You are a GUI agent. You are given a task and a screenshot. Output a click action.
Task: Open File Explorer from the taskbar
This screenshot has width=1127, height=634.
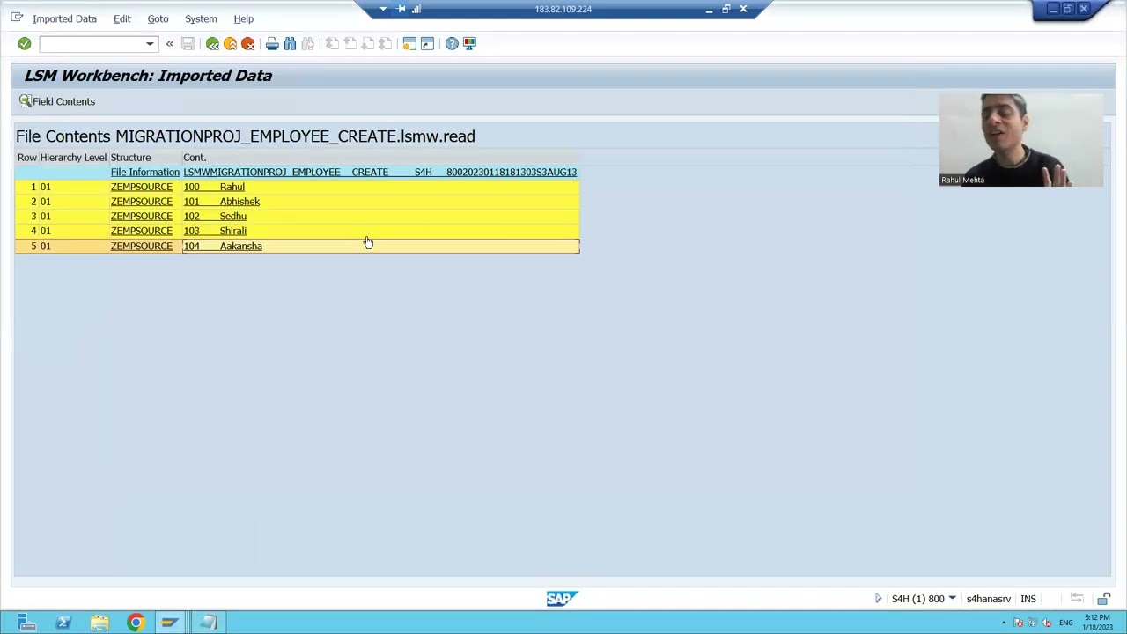(x=99, y=623)
